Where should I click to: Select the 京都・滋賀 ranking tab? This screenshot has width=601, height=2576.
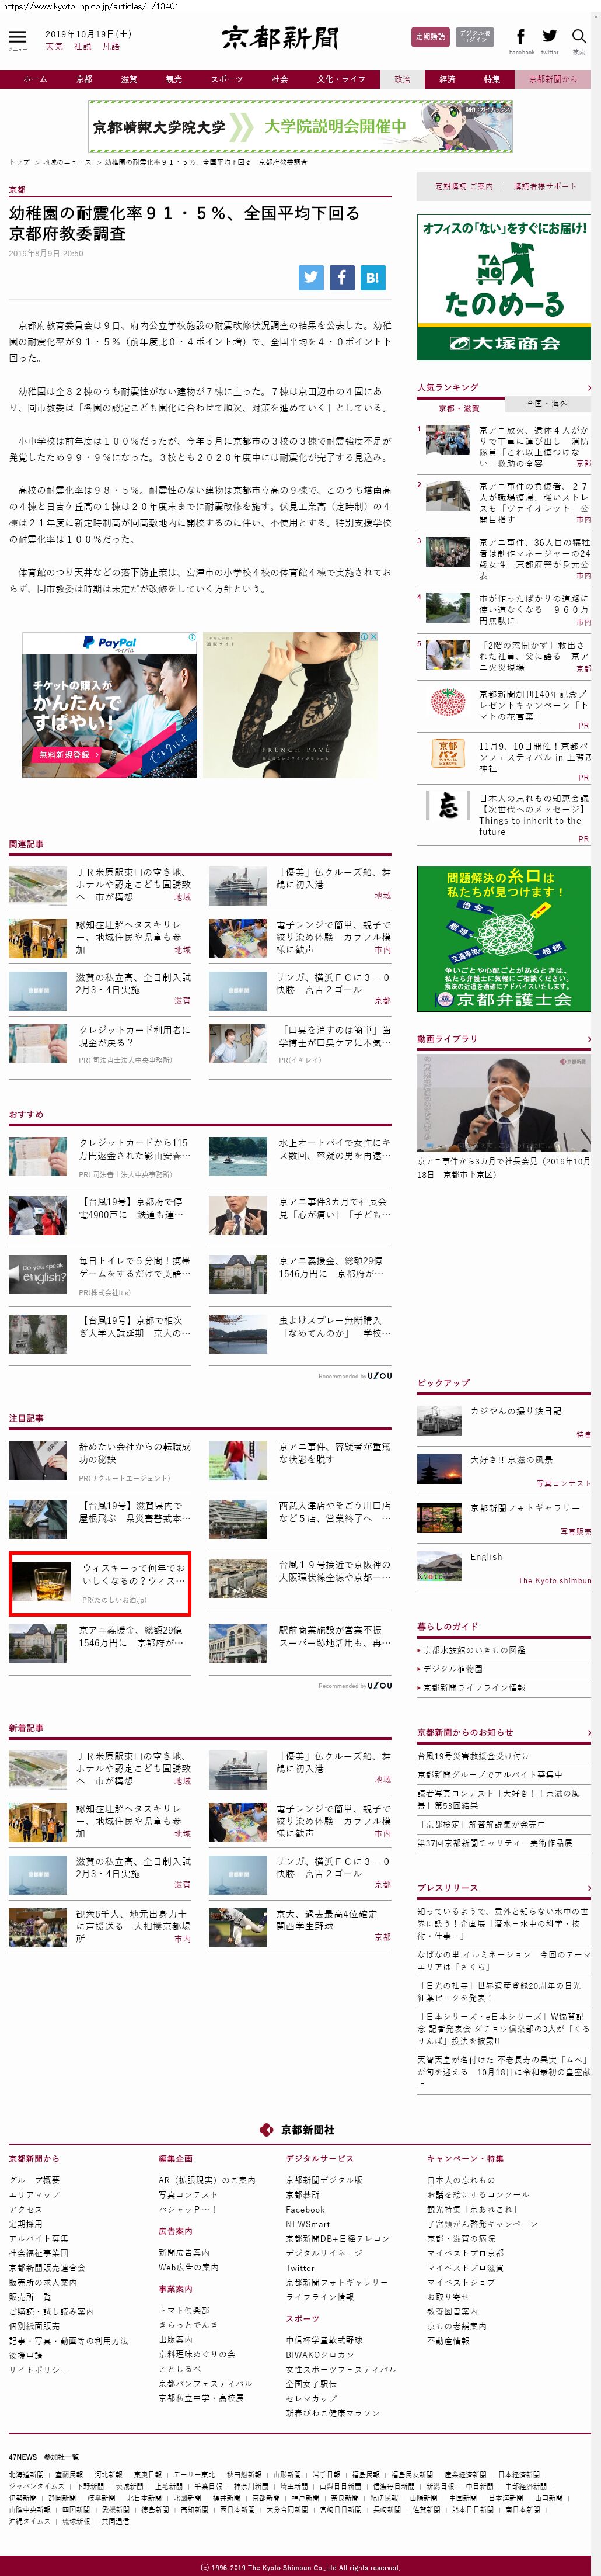[459, 408]
